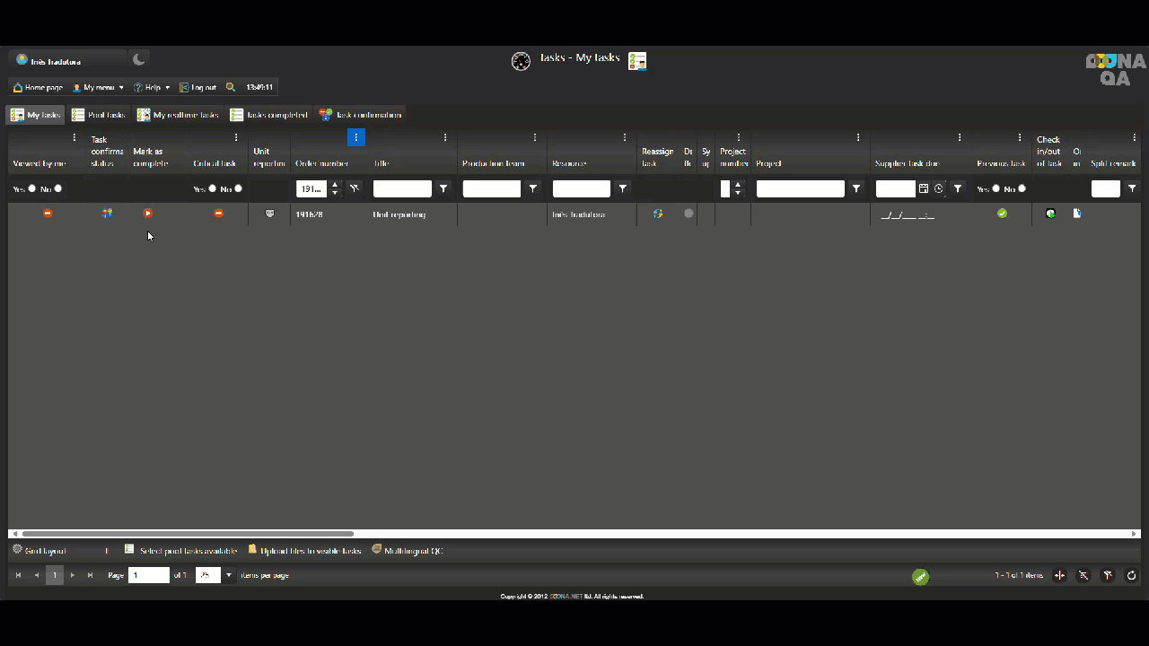Click the Log out button
This screenshot has height=646, width=1149.
[x=197, y=88]
